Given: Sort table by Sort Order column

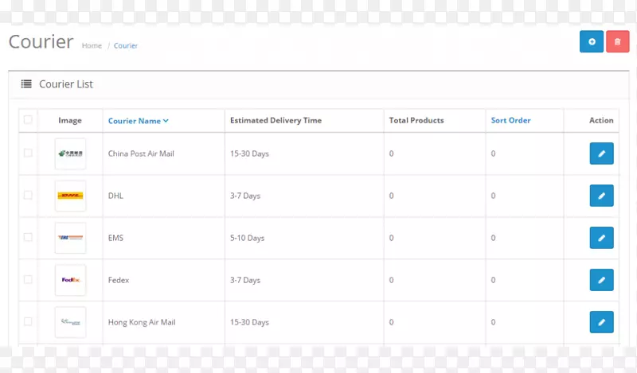Looking at the screenshot, I should pyautogui.click(x=510, y=121).
